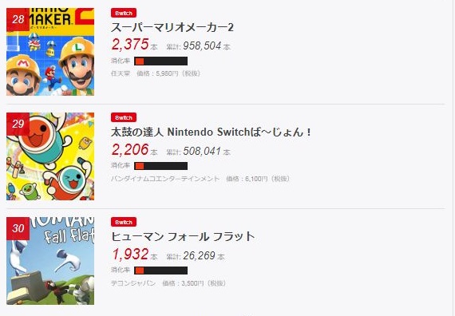Click the 2,375 weekly sales figure
Image resolution: width=455 pixels, height=316 pixels.
coord(130,45)
